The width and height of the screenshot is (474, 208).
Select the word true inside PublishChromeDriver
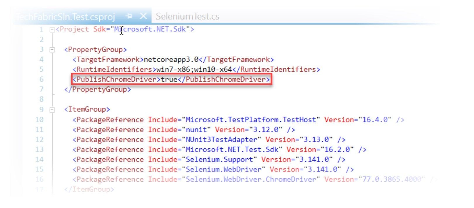(x=169, y=79)
